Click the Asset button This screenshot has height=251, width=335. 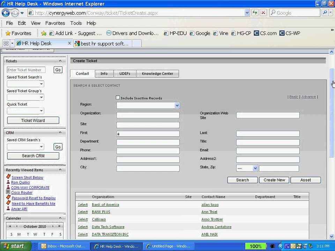306,180
